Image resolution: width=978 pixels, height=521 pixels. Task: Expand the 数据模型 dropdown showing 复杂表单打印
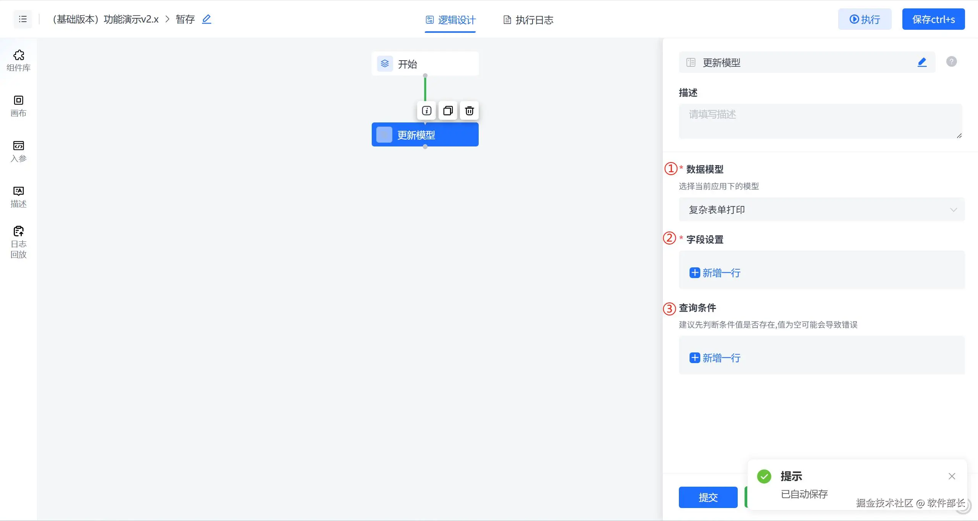pyautogui.click(x=821, y=209)
